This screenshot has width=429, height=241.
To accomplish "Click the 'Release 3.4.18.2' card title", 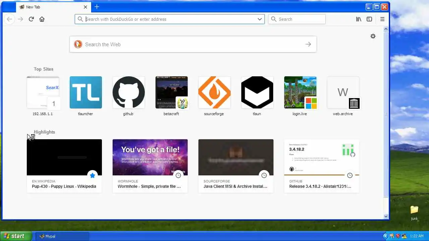I will pyautogui.click(x=320, y=186).
